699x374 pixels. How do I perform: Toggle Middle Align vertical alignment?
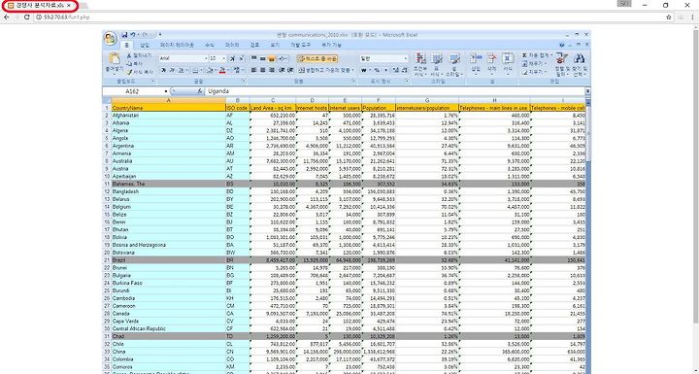pyautogui.click(x=262, y=58)
